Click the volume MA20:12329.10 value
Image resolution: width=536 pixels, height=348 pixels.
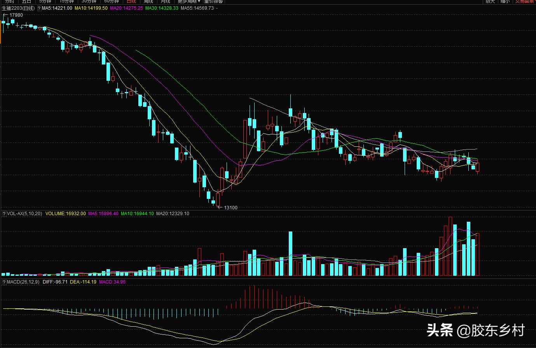tap(173, 214)
